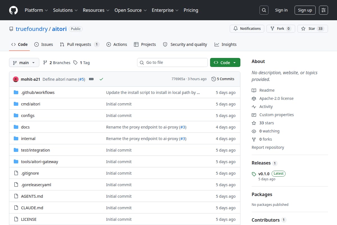337x225 pixels.
Task: Click the CLAUDE.md file icon
Action: [x=16, y=208]
